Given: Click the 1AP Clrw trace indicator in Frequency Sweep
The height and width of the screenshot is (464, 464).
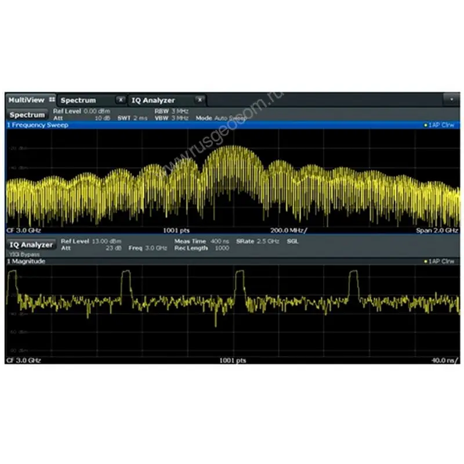Looking at the screenshot, I should click(439, 125).
